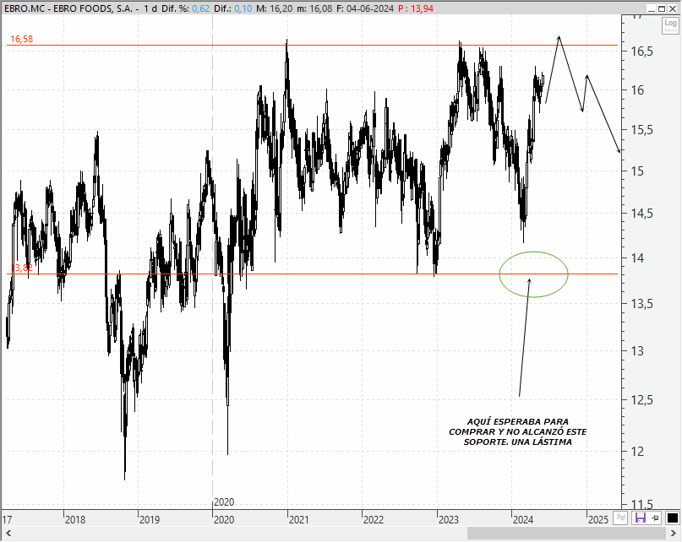This screenshot has height=542, width=682.
Task: Click the min value m: 16,08
Action: [314, 8]
